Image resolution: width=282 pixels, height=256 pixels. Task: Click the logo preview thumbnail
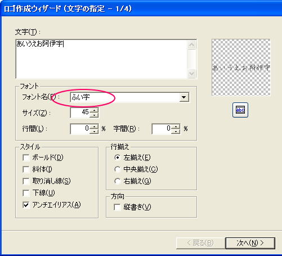(x=241, y=68)
